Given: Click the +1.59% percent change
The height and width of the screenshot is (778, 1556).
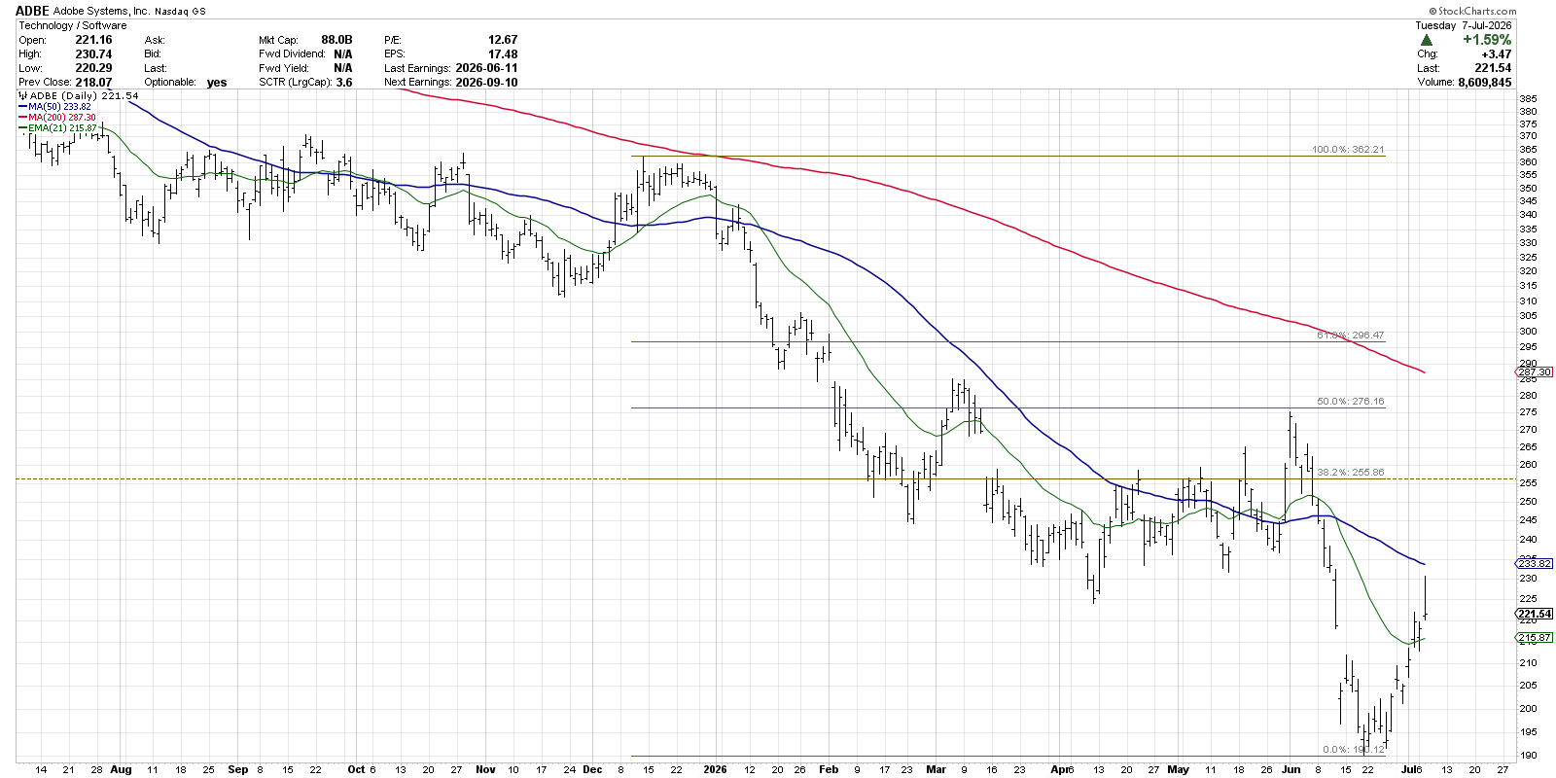Looking at the screenshot, I should click(x=1487, y=40).
